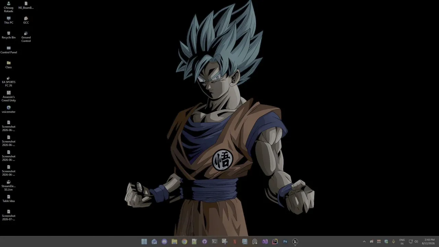Image resolution: width=439 pixels, height=247 pixels.
Task: Open Netflix from the taskbar
Action: pyautogui.click(x=235, y=242)
